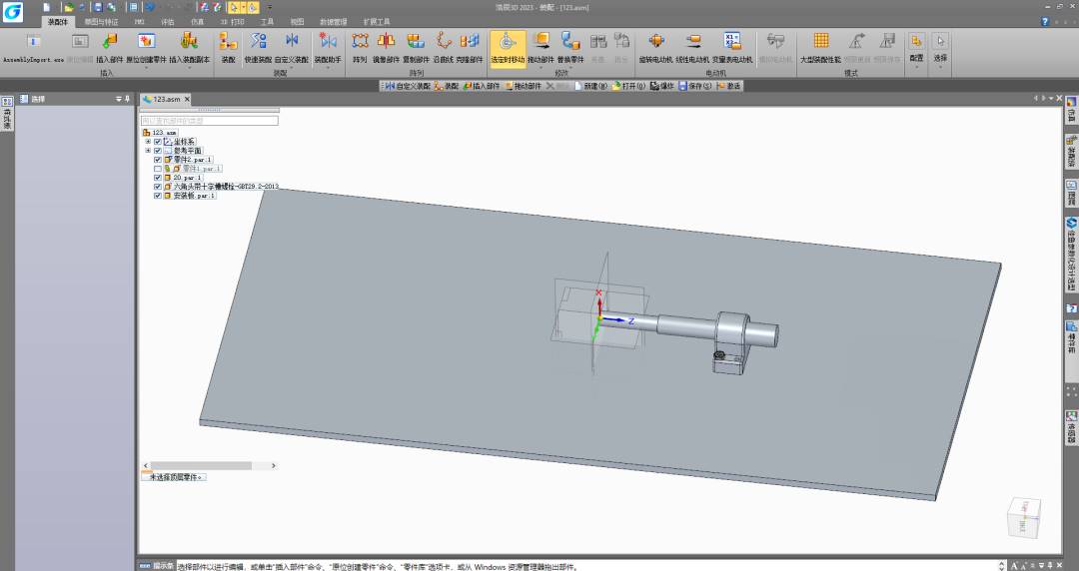Click the 保存(S) button
The image size is (1079, 571).
pos(695,86)
